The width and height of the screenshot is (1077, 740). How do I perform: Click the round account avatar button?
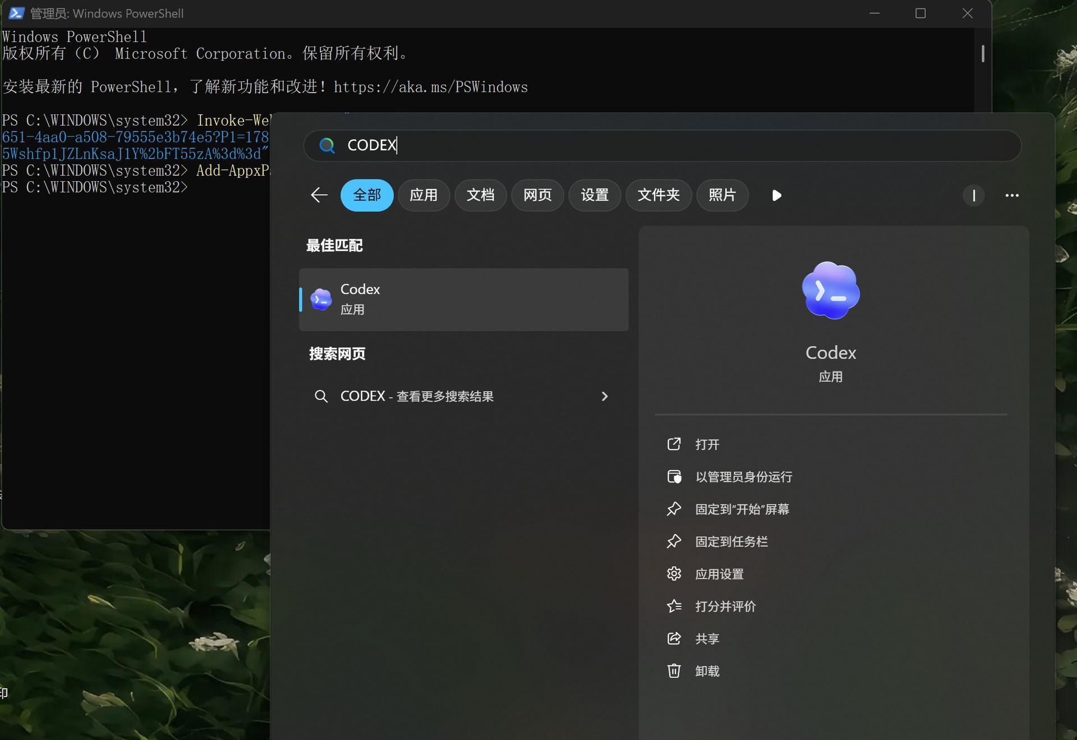(x=974, y=195)
